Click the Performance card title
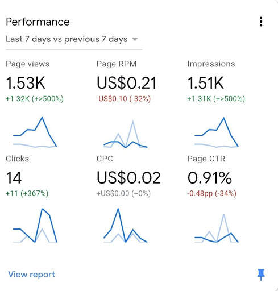The width and height of the screenshot is (278, 291). coord(38,22)
